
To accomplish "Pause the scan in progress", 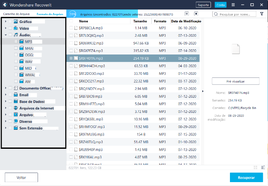I will [x=186, y=14].
